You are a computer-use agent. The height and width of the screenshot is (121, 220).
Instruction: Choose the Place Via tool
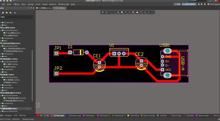click(x=133, y=12)
